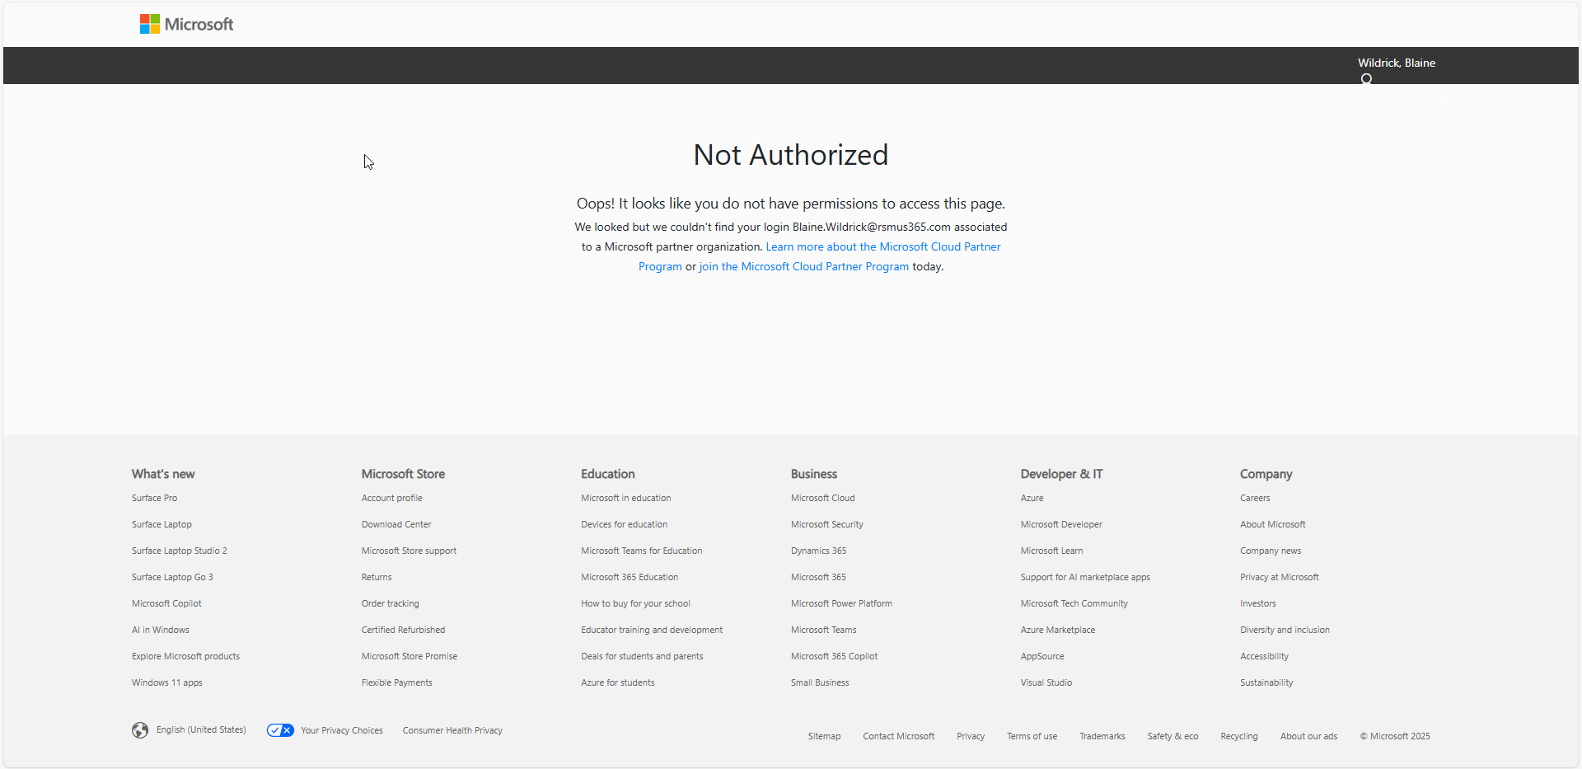This screenshot has height=769, width=1582.
Task: Open Microsoft Tech Community link
Action: pyautogui.click(x=1074, y=603)
